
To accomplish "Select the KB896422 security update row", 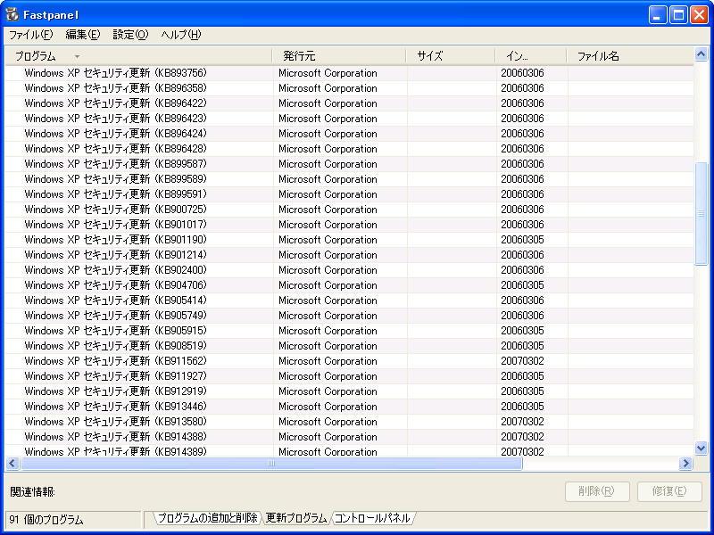I will [349, 103].
